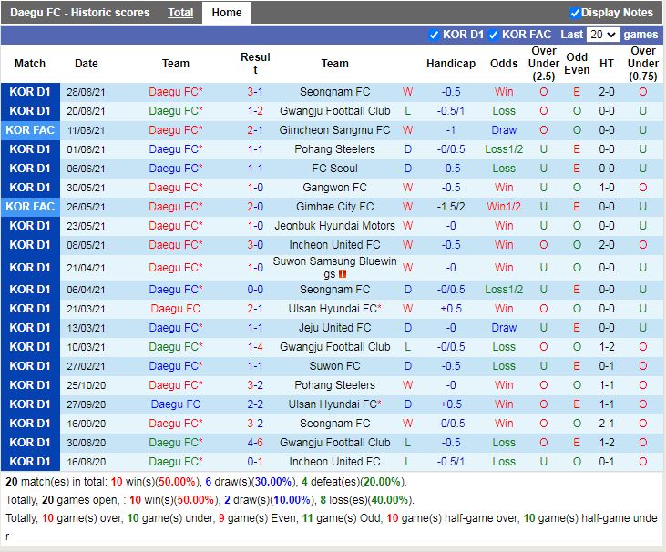The image size is (666, 552).
Task: Click the Jeonbuk Hyundai Motors team name
Action: [334, 226]
